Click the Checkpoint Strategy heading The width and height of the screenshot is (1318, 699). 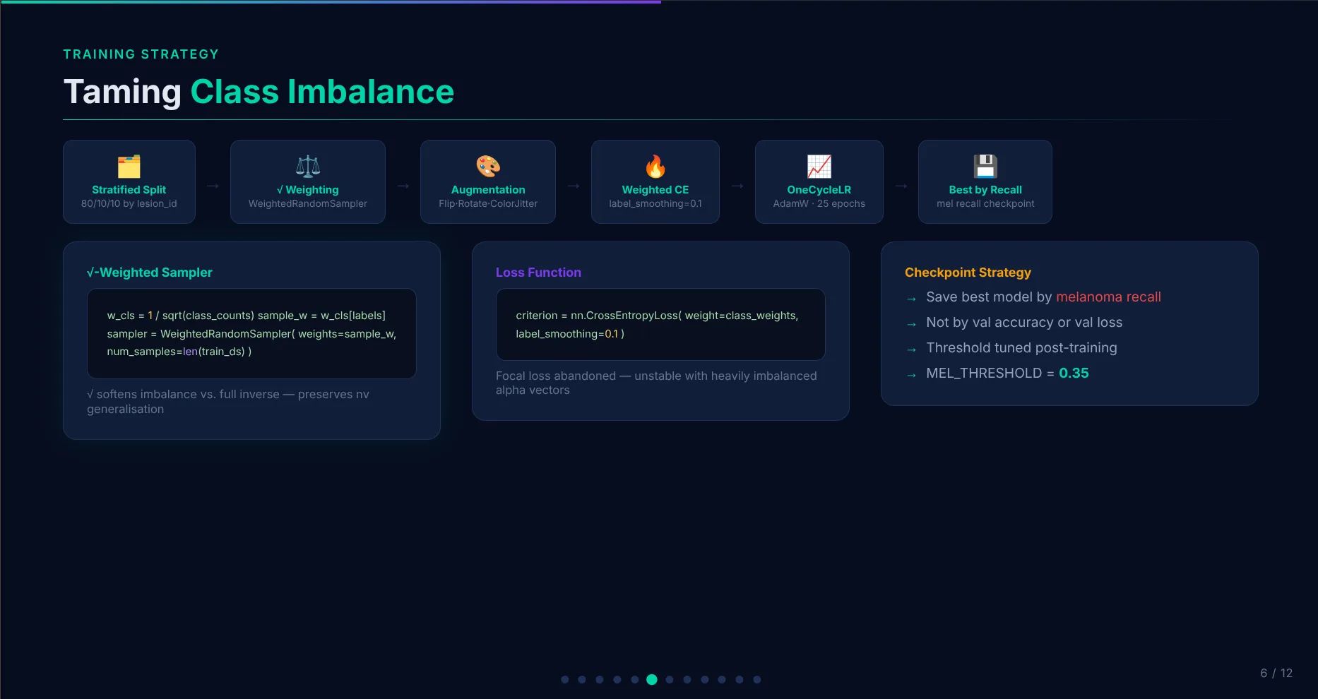pos(968,273)
